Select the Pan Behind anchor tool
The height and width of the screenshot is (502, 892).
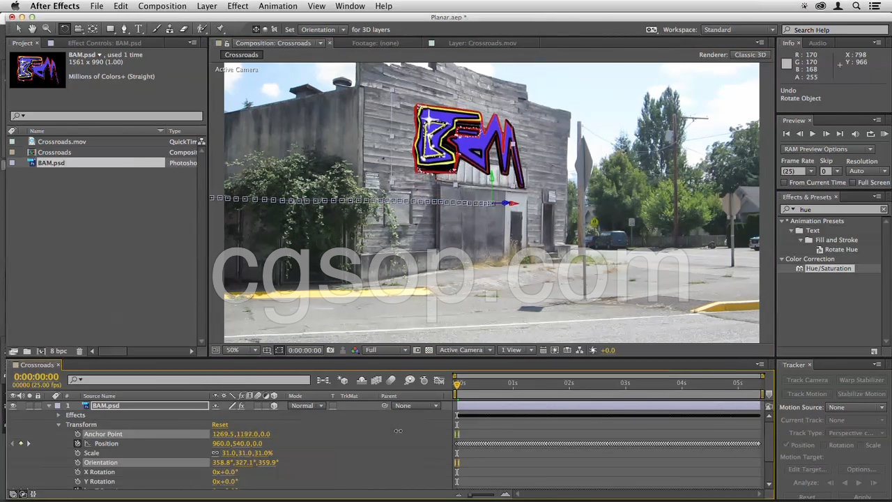93,29
